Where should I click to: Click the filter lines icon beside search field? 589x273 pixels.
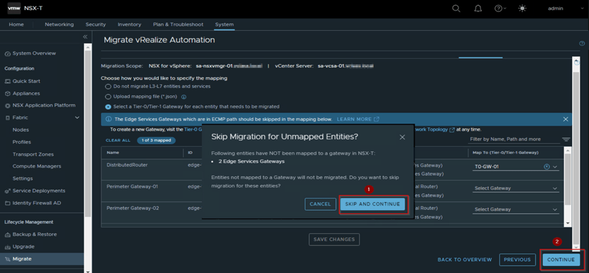[x=566, y=139]
